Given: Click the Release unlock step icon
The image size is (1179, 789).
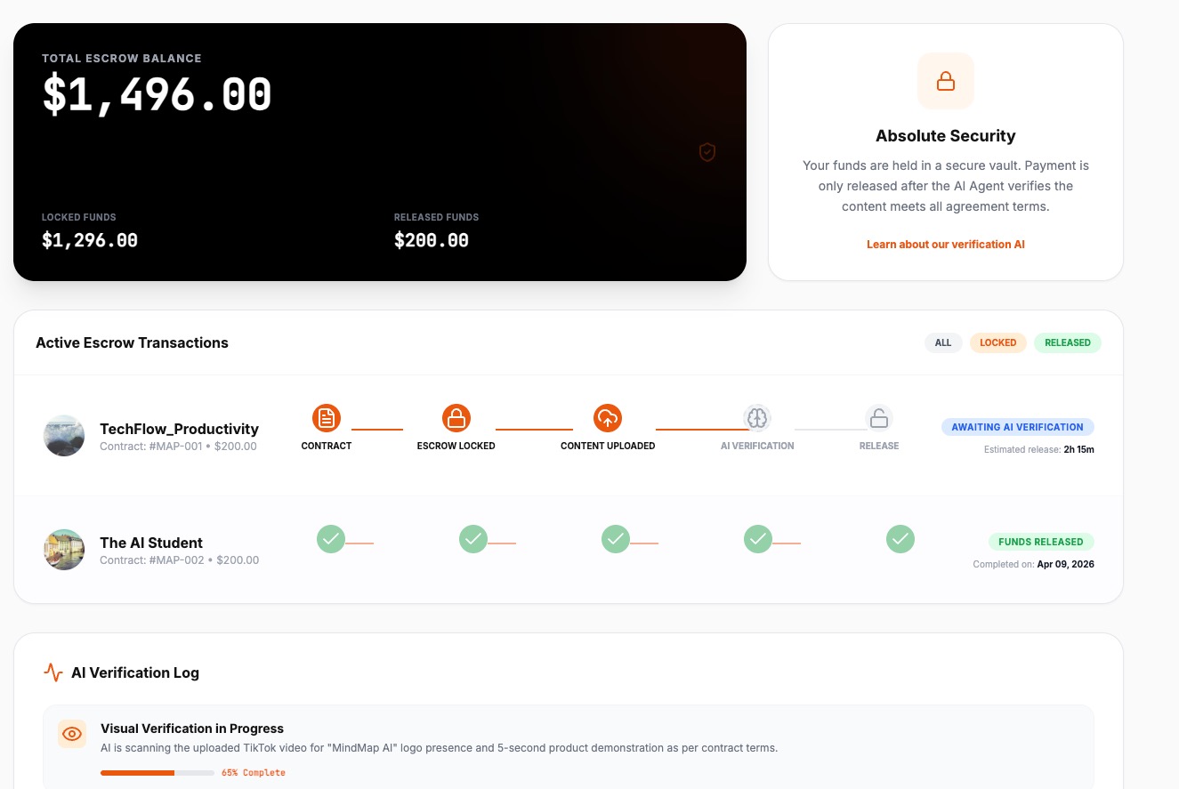Looking at the screenshot, I should point(878,417).
